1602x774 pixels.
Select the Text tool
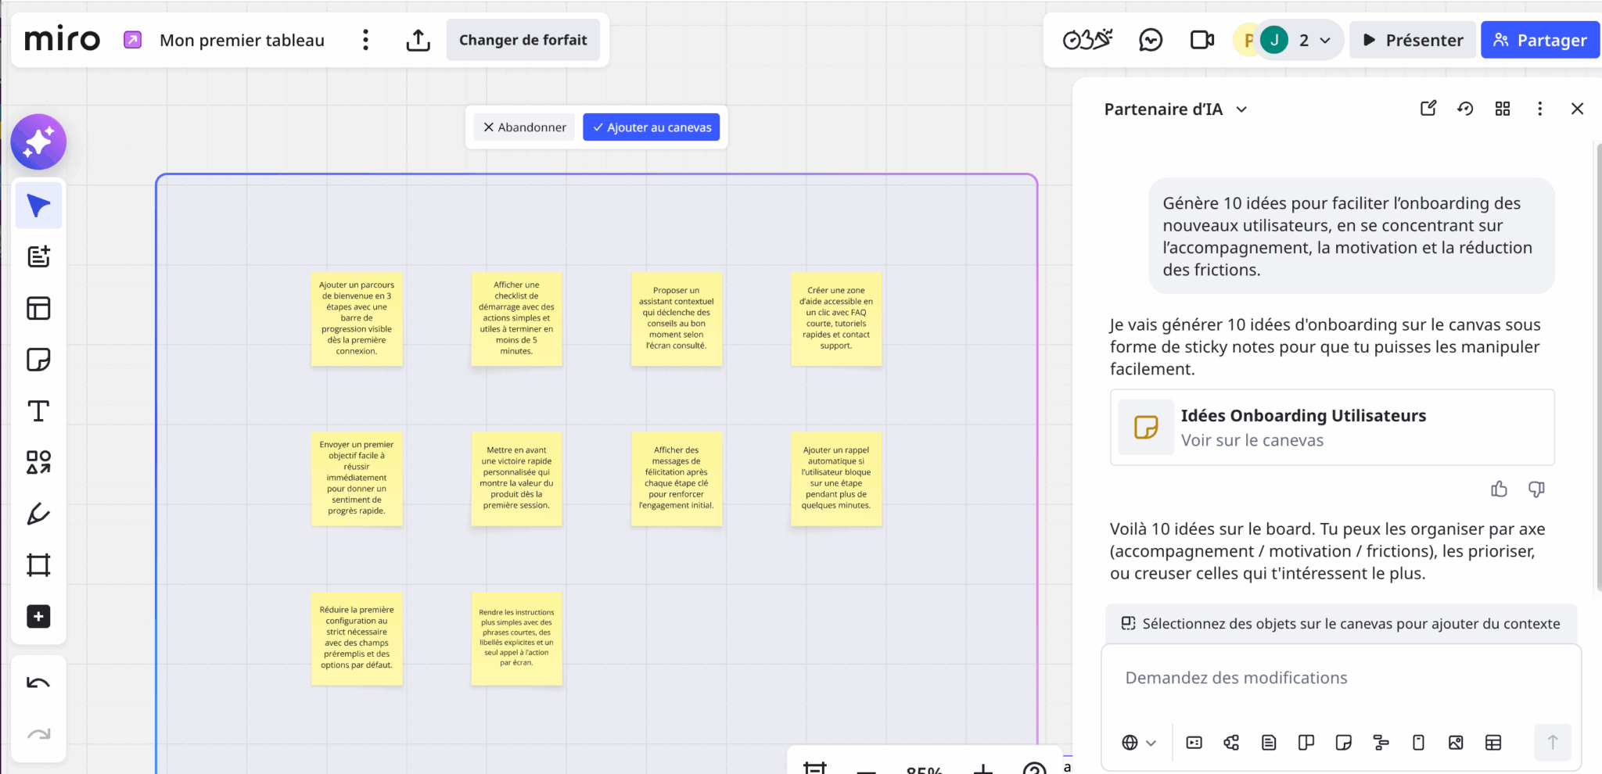38,411
